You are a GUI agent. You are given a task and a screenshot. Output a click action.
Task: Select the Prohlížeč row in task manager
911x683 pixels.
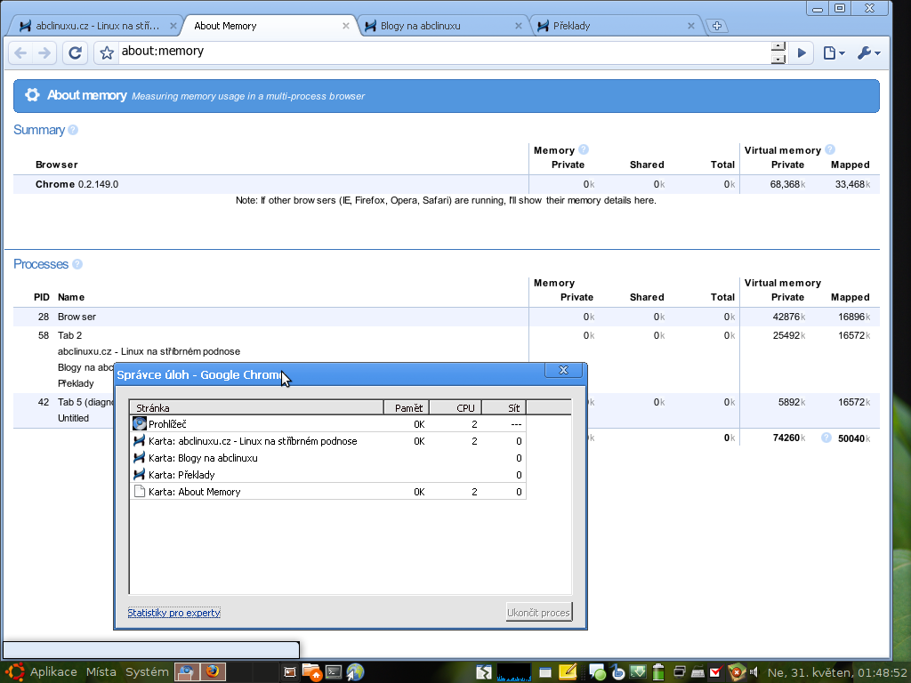(328, 424)
